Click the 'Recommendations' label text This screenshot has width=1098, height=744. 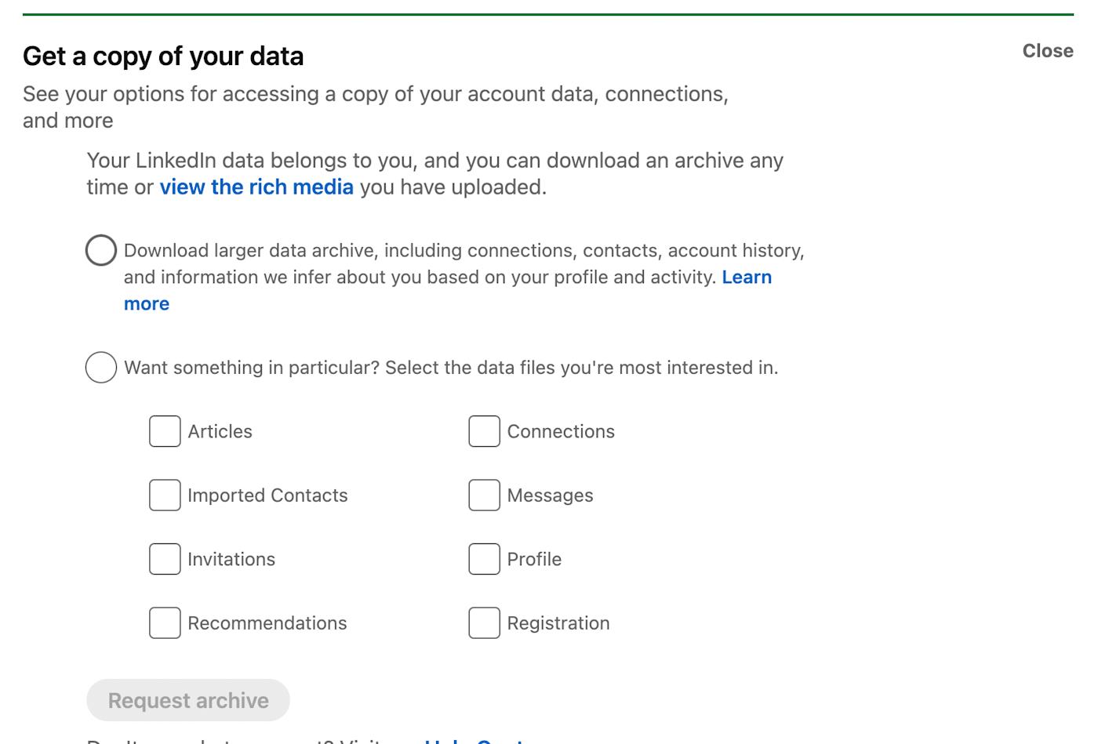tap(267, 623)
